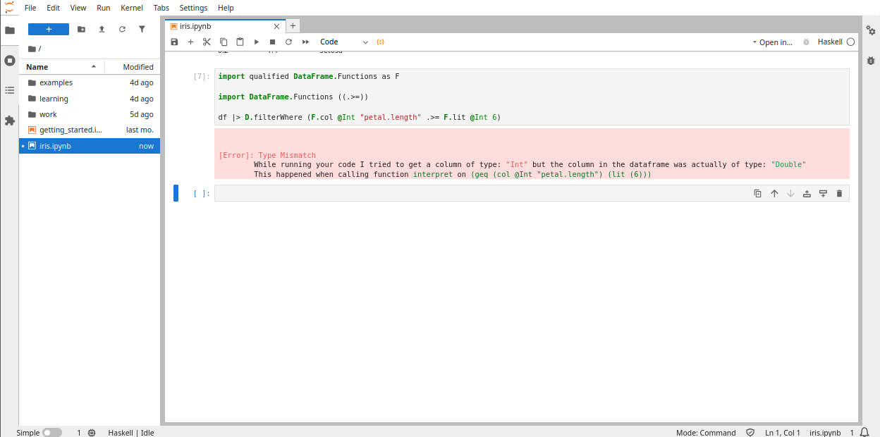Viewport: 880px width, 437px height.
Task: Cut the selected cell with scissors
Action: coord(207,42)
